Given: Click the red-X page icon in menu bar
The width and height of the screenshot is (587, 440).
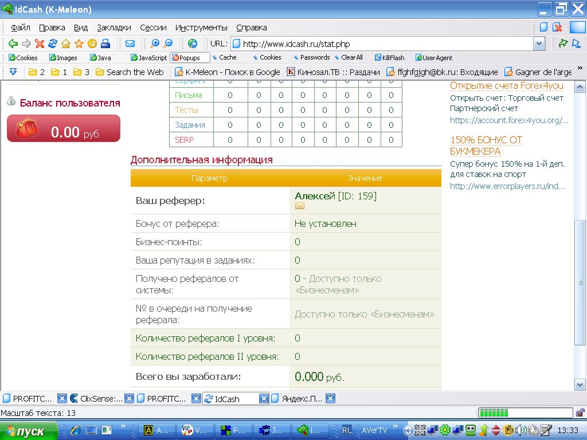Looking at the screenshot, I should 557,27.
